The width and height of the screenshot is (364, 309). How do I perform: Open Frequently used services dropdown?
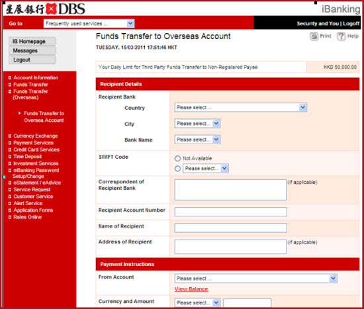pos(89,23)
